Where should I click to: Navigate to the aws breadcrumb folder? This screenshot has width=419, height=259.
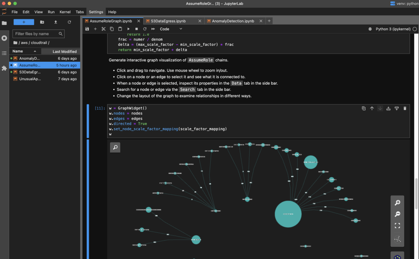(x=24, y=43)
